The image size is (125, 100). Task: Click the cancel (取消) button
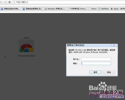109,72
